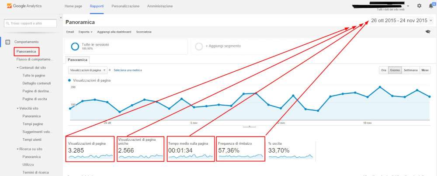Click the Tutte le sessioni segment circle
The width and height of the screenshot is (437, 176).
click(75, 46)
